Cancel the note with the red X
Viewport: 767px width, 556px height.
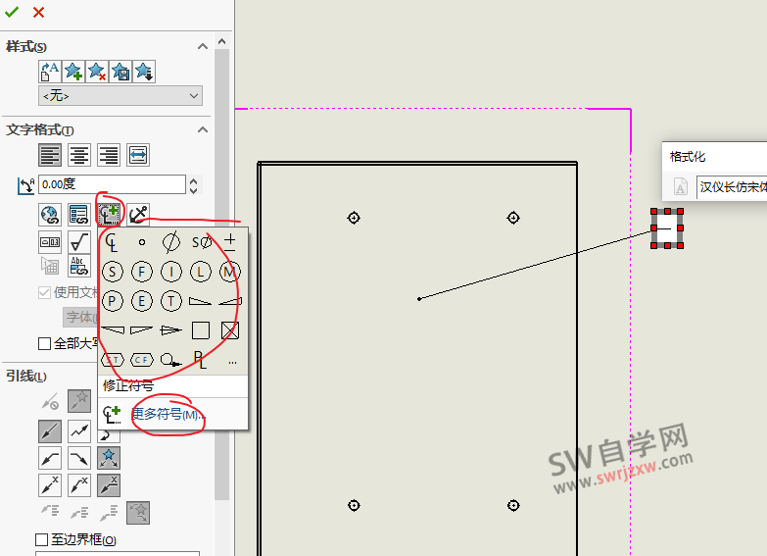(x=38, y=12)
